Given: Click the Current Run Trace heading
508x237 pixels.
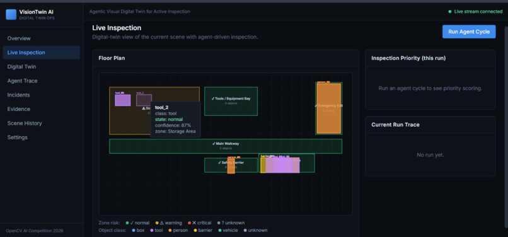Looking at the screenshot, I should (x=395, y=125).
